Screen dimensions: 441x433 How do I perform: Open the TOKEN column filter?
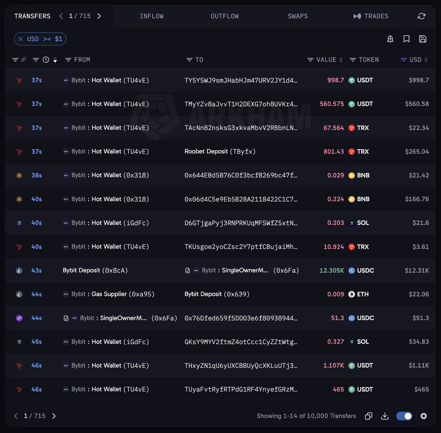353,60
